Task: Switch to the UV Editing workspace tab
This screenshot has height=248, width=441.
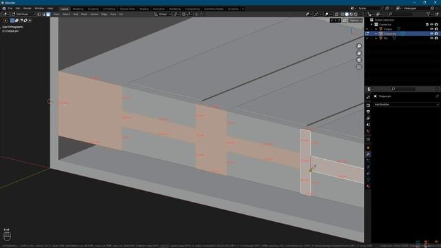Action: 109,9
